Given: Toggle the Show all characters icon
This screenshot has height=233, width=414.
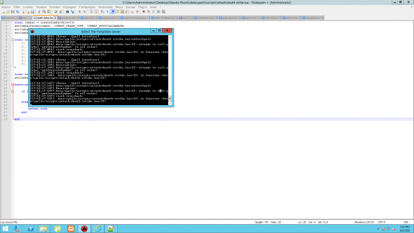Looking at the screenshot, I should (108, 12).
